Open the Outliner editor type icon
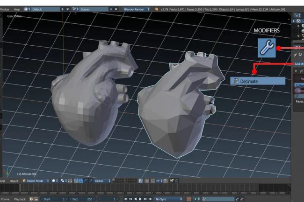The height and width of the screenshot is (202, 304). point(297,15)
